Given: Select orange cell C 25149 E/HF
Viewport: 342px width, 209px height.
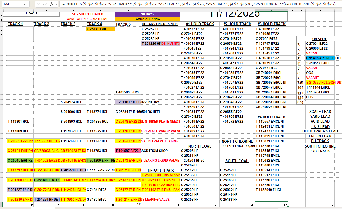Looking at the screenshot, I should 100,29.
